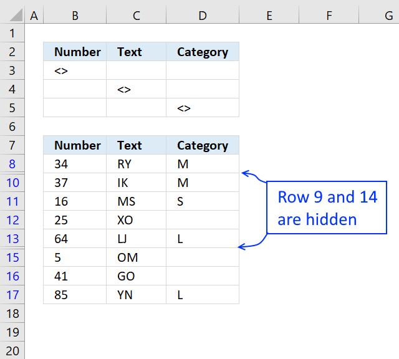Screen dimensions: 399x359
Task: Click the Select All corner triangle
Action: pyautogui.click(x=16, y=15)
